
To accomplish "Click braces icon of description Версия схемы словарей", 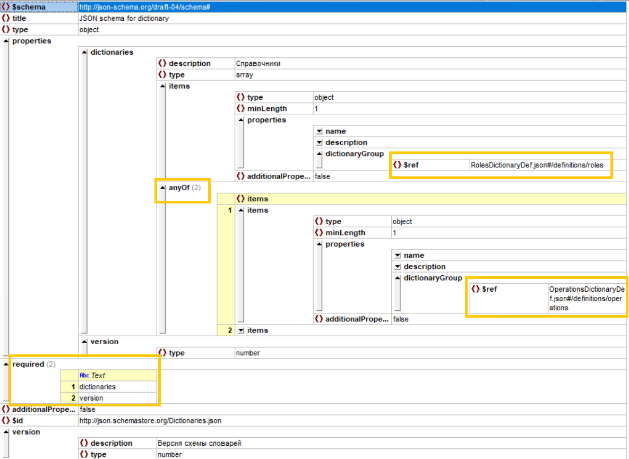I will point(84,443).
